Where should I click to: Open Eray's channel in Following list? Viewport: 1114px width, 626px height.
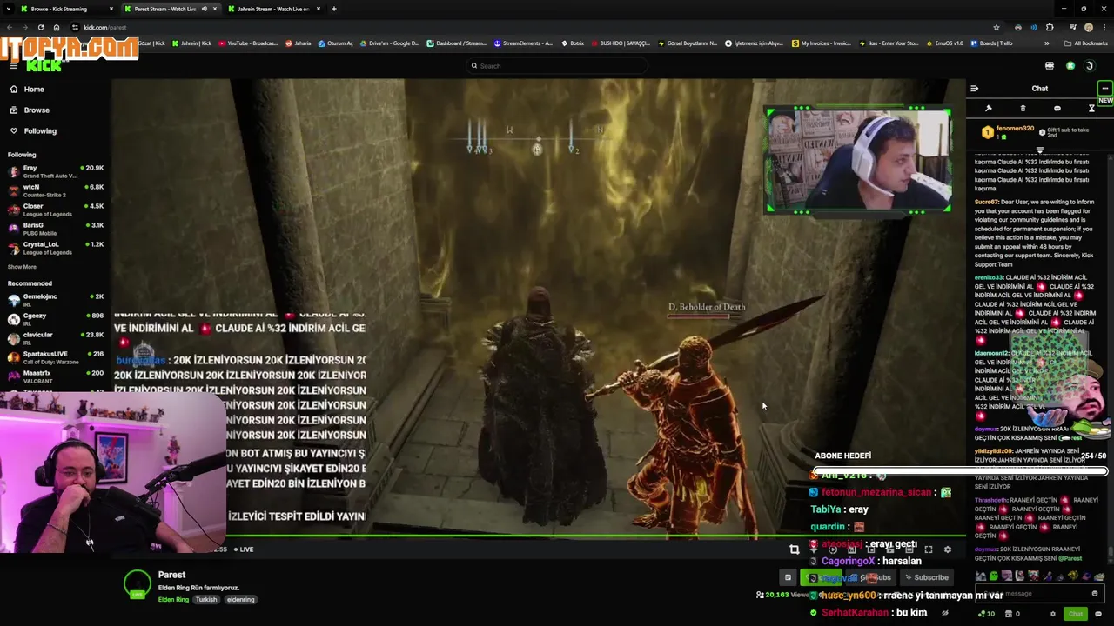click(x=55, y=171)
